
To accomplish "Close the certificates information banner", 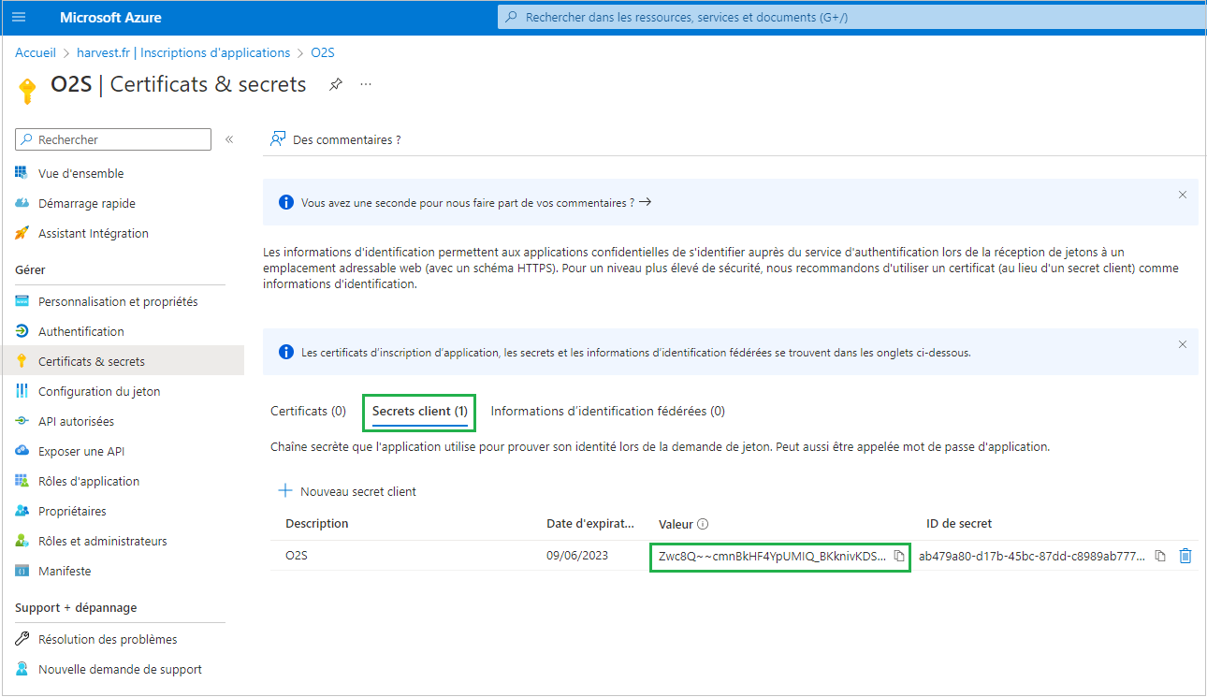I will coord(1182,344).
